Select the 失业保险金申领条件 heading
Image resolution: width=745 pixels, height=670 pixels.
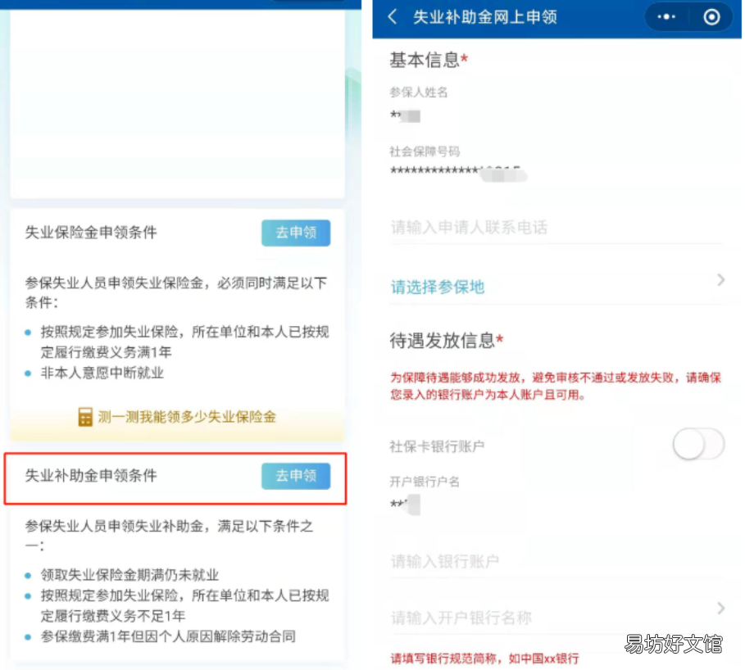pos(91,232)
